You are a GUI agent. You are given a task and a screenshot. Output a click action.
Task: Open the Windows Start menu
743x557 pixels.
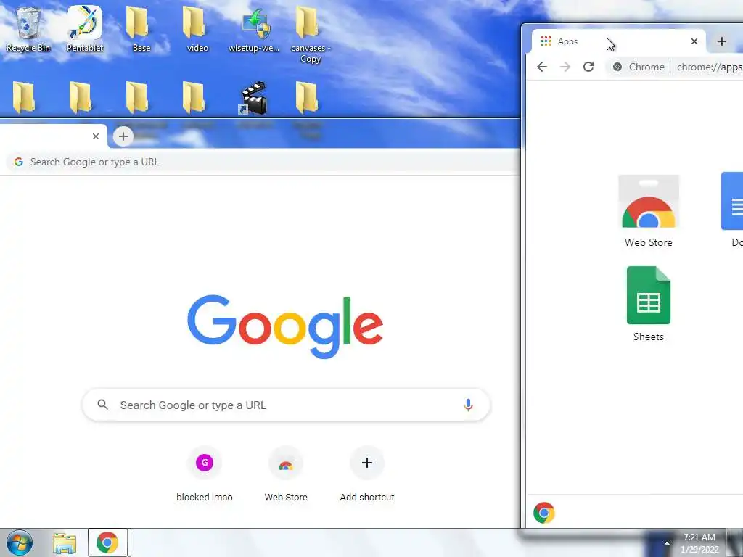point(19,542)
